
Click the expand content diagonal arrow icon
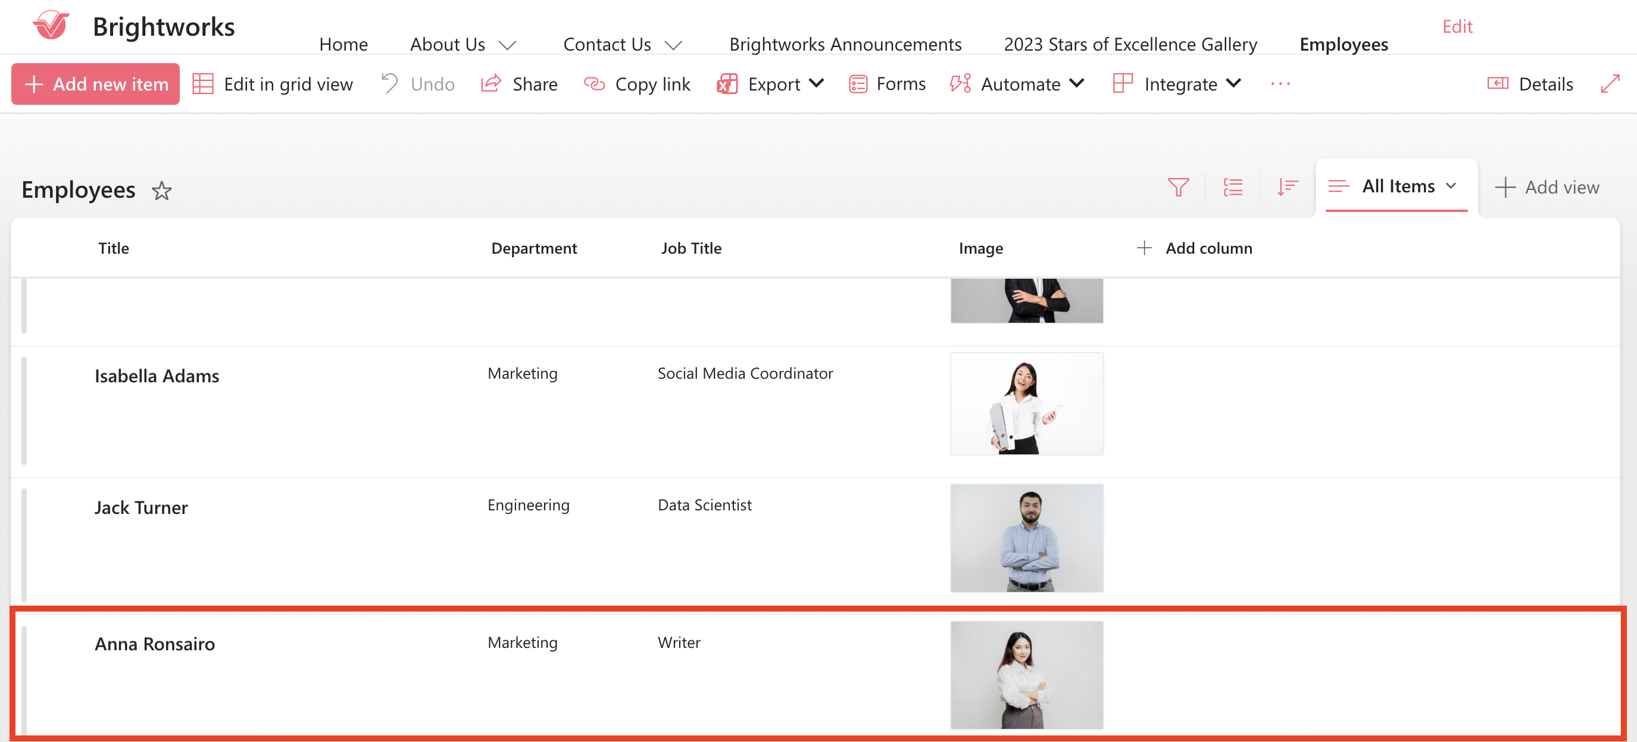1610,84
